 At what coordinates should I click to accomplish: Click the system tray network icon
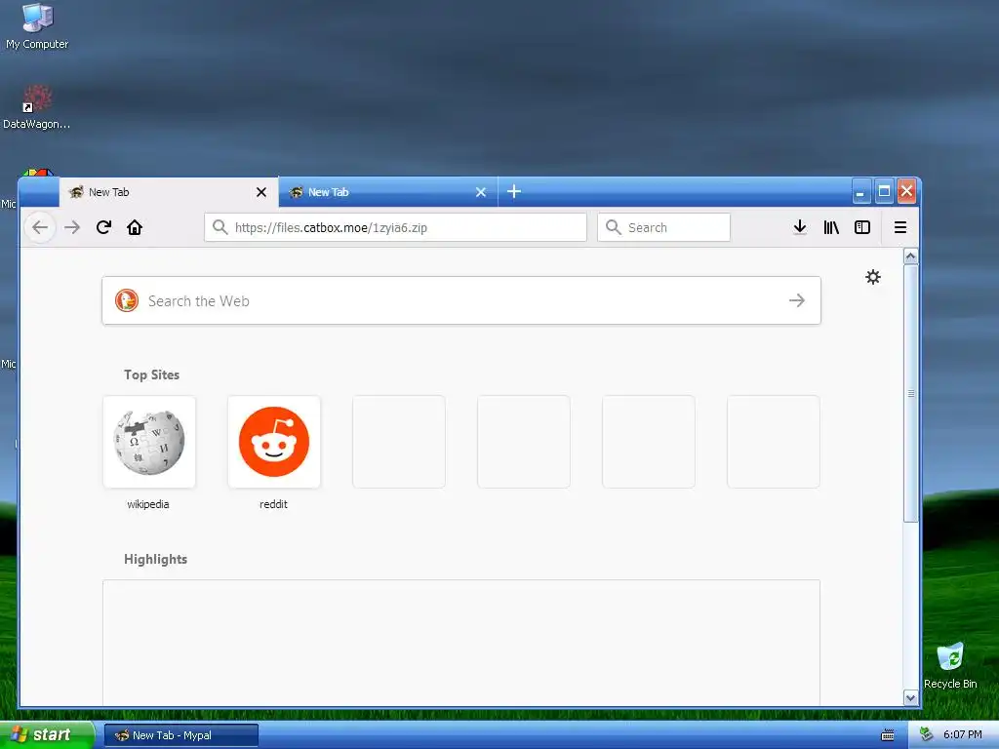[926, 735]
